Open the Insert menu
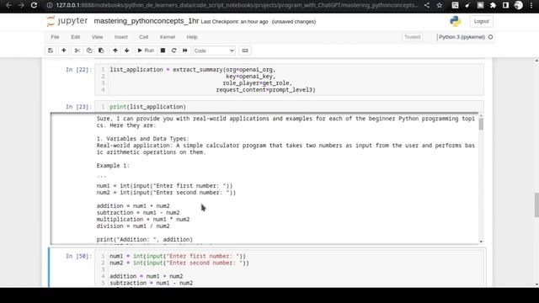 [x=121, y=37]
